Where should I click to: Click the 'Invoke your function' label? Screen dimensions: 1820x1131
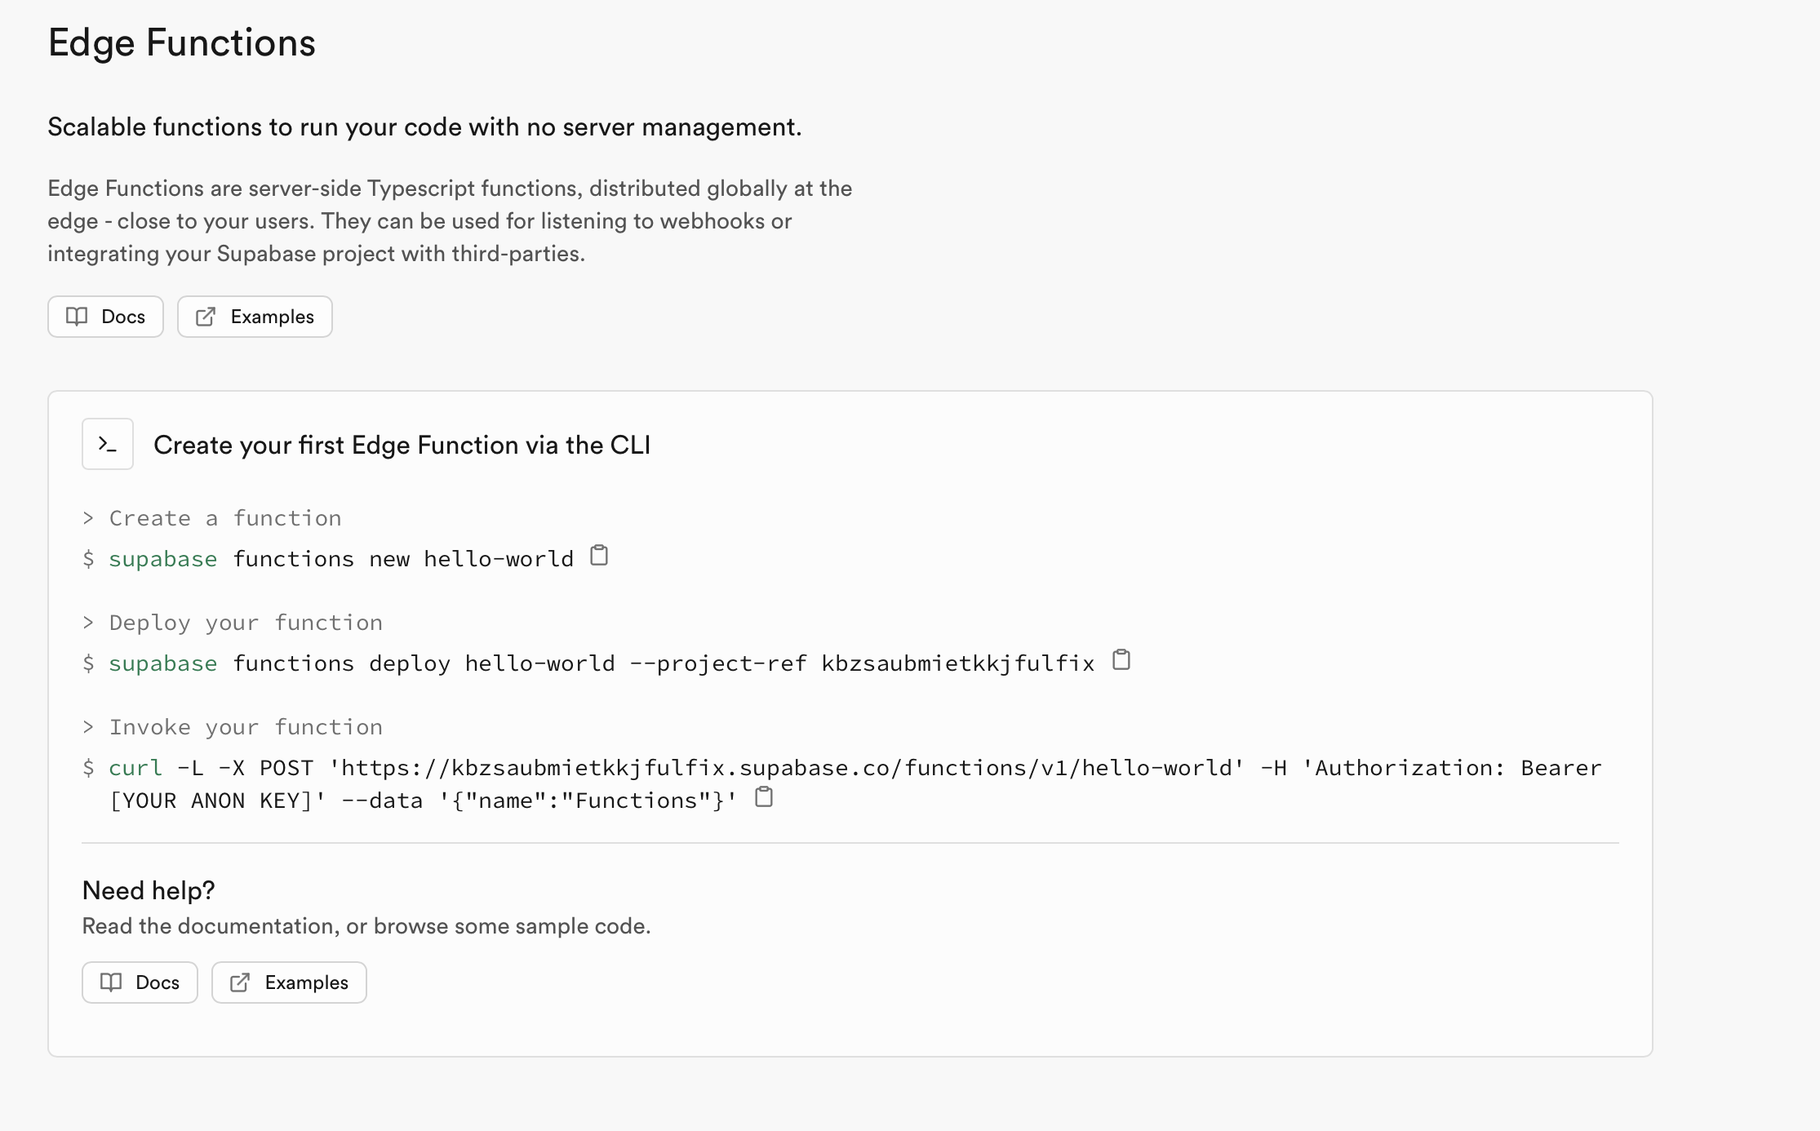246,726
